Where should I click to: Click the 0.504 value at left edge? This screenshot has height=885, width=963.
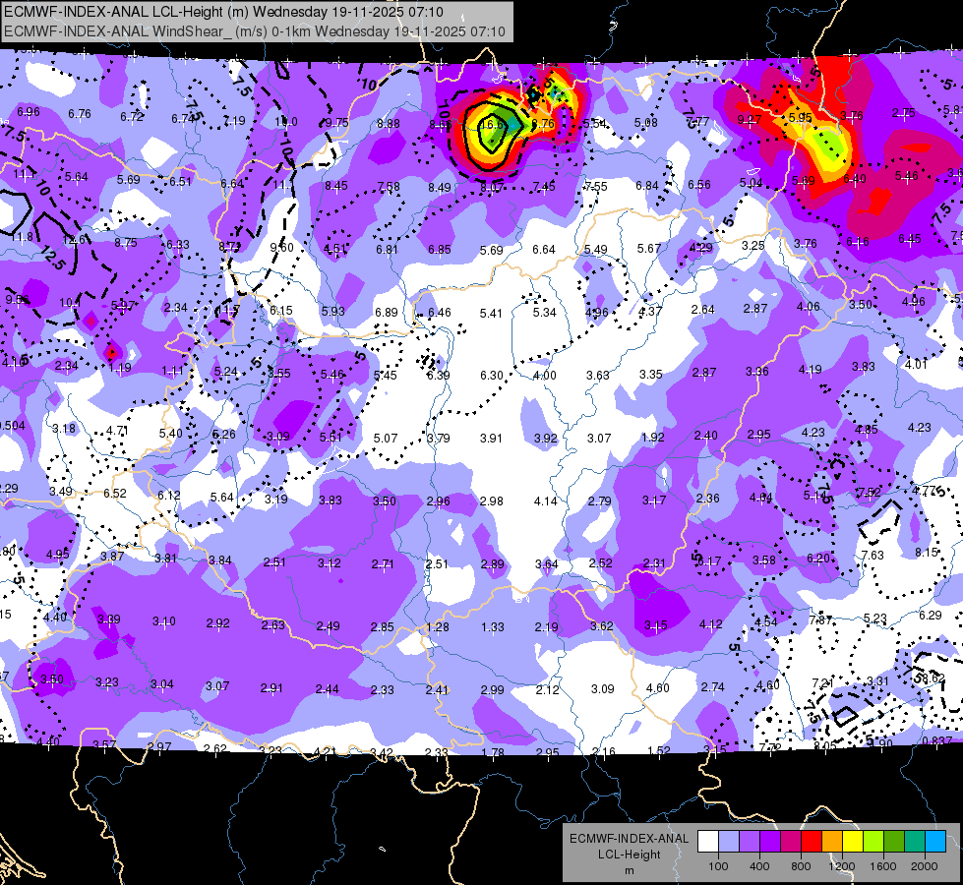(12, 426)
